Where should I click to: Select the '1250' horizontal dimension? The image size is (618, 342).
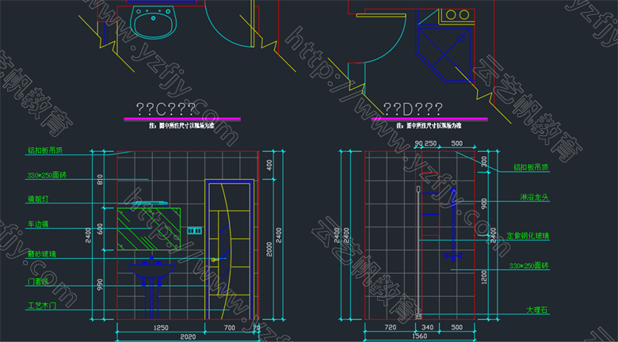click(x=161, y=328)
